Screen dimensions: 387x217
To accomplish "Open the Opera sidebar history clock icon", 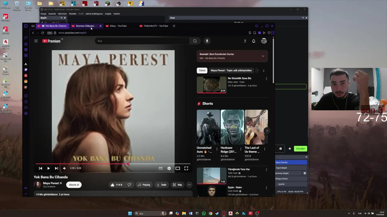I will point(26,102).
